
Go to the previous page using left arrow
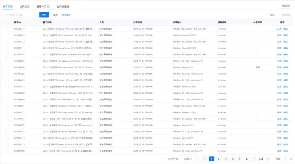coord(205,159)
